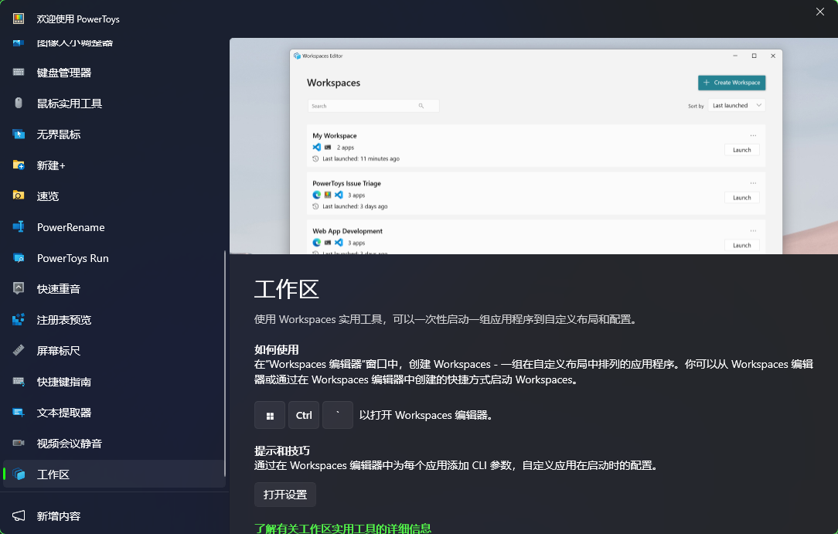838x534 pixels.
Task: Close the PowerToys welcome window
Action: pos(819,12)
